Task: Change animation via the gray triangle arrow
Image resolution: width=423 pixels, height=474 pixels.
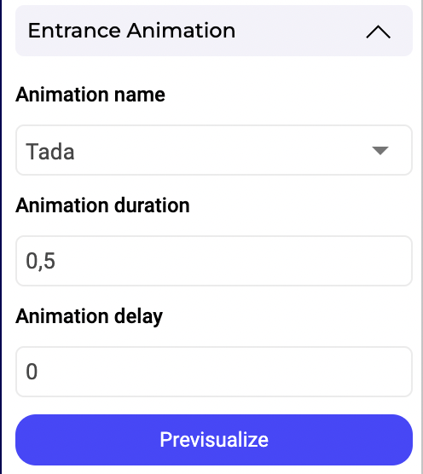Action: (x=380, y=150)
